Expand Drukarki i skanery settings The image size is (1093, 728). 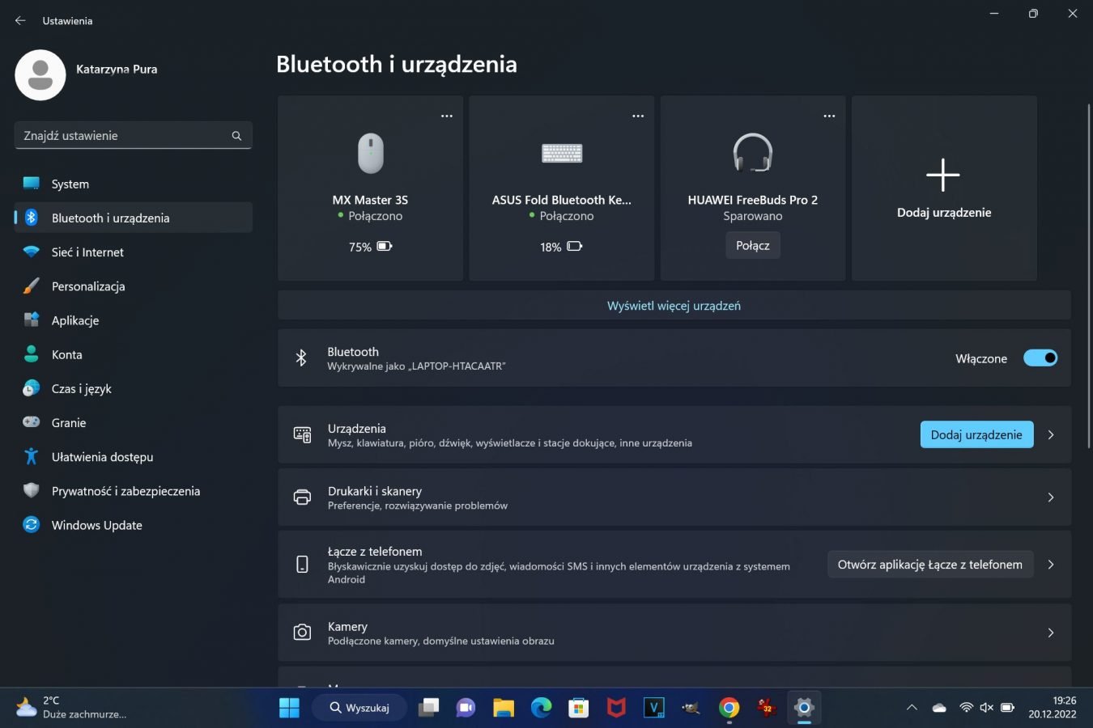(x=1051, y=497)
